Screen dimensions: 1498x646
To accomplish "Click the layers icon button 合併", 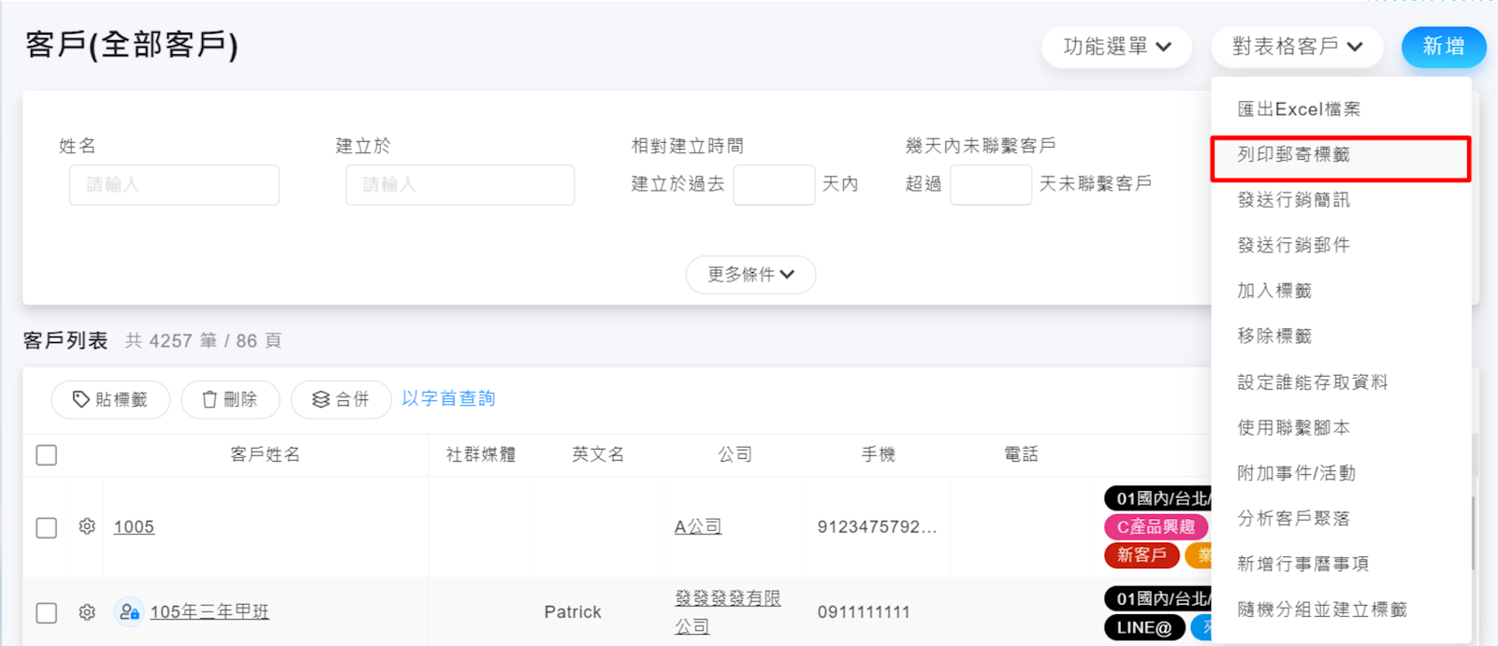I will (341, 399).
